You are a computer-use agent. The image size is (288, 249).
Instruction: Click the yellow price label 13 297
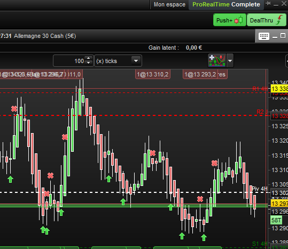point(279,204)
